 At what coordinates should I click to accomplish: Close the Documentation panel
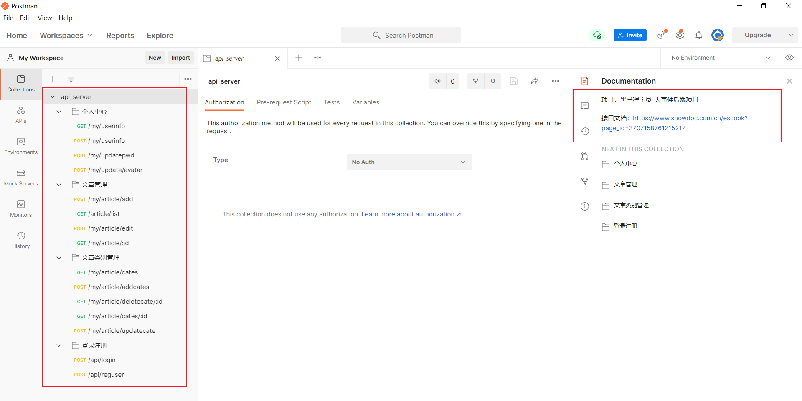coord(789,81)
